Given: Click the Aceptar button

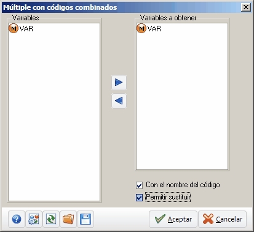Looking at the screenshot, I should pos(173,219).
